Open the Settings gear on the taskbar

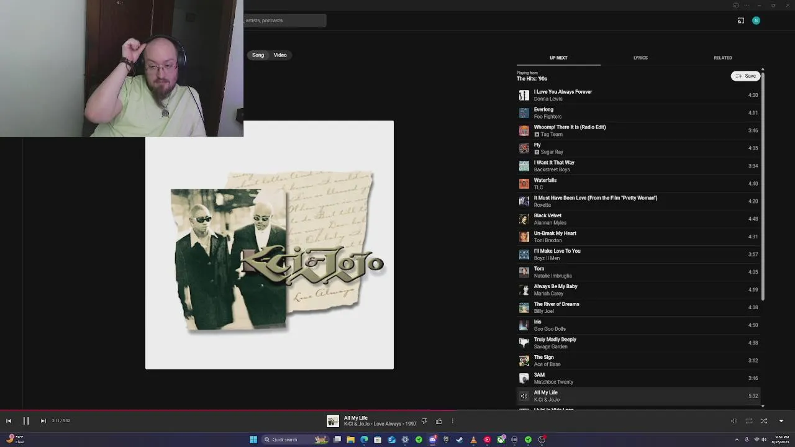point(405,440)
